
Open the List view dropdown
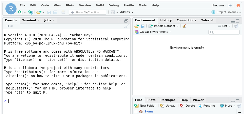224,26
